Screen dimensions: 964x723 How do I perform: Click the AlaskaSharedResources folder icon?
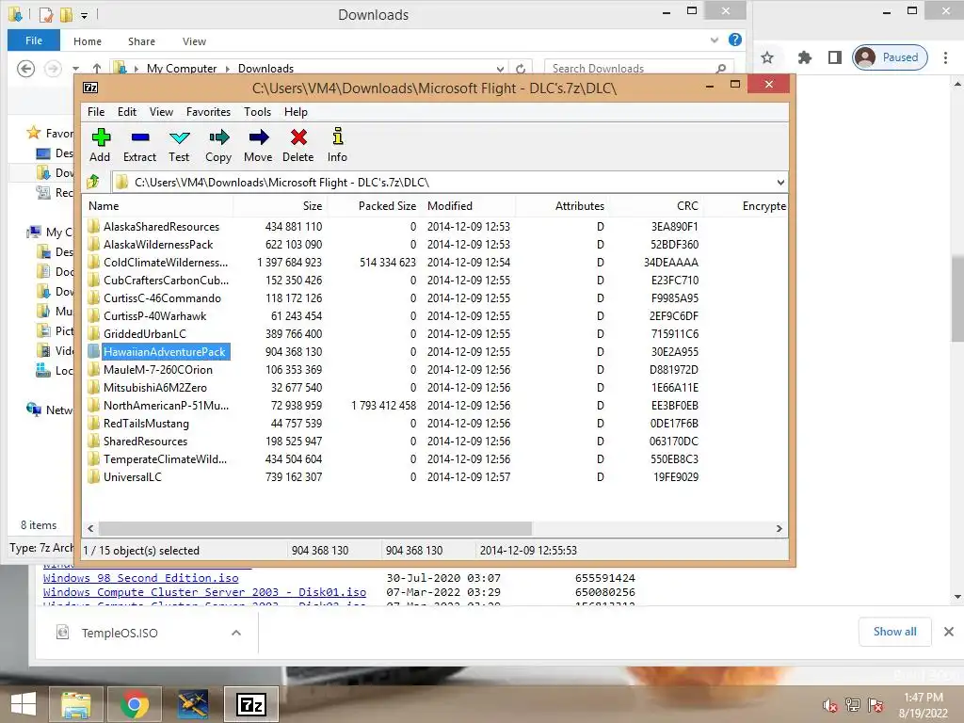pos(93,226)
